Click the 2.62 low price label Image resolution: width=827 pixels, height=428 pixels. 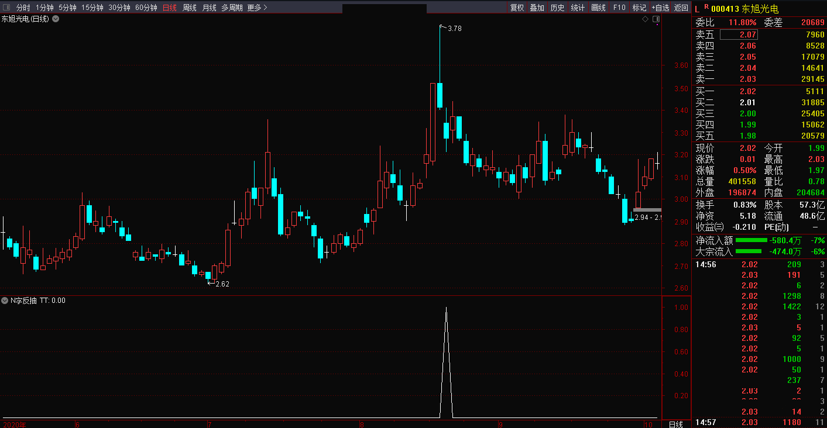[x=222, y=284]
